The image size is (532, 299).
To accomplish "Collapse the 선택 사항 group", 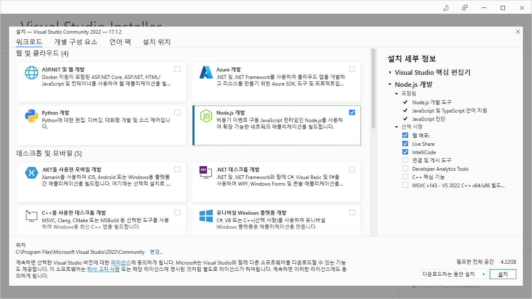I will (x=397, y=127).
